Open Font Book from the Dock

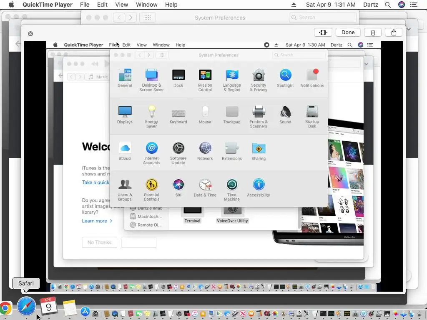tap(155, 313)
